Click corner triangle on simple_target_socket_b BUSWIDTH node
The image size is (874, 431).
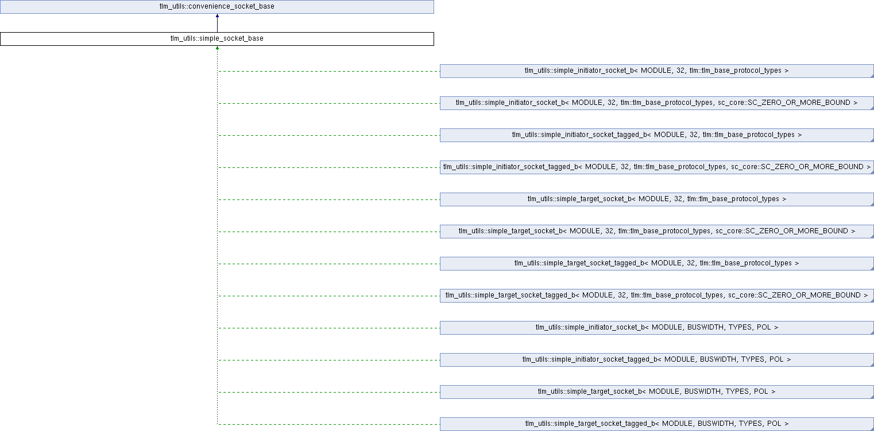(x=871, y=396)
